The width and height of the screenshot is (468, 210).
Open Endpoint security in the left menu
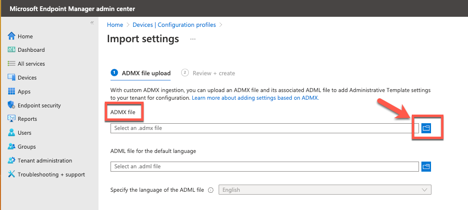(x=39, y=105)
